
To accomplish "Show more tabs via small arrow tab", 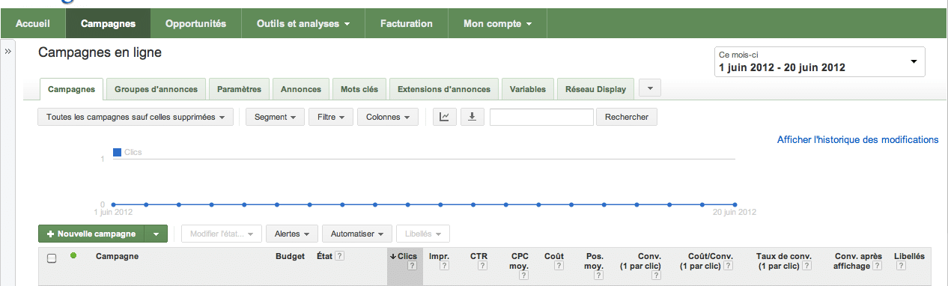I will pos(649,88).
